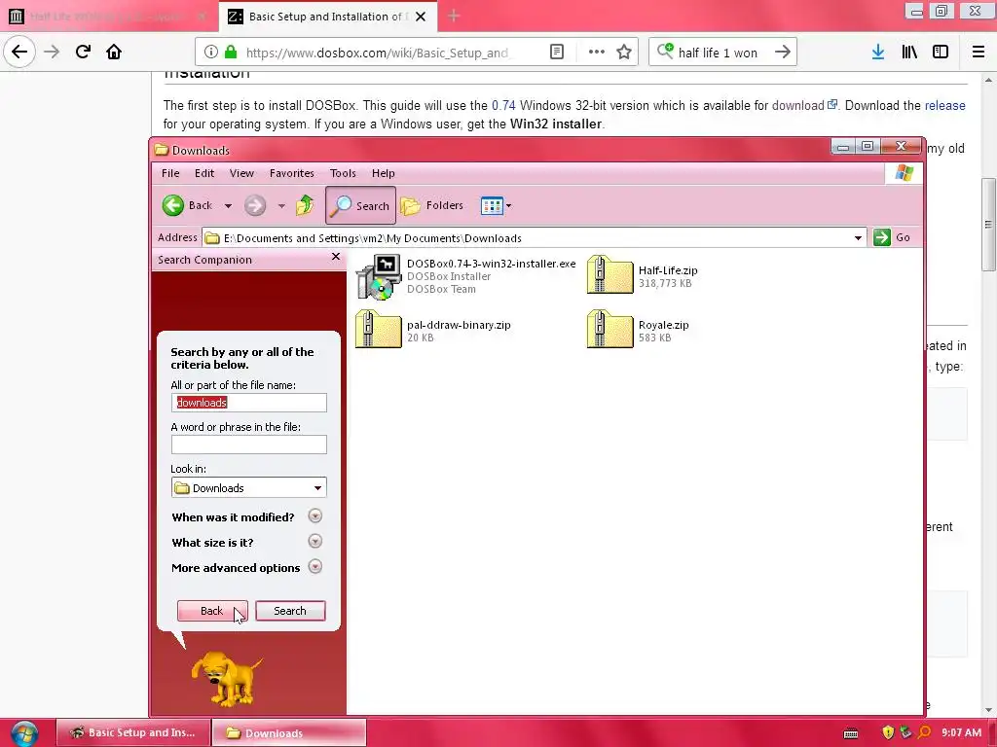Select Royale.zip file icon
Screen dimensions: 997x747
[609, 329]
